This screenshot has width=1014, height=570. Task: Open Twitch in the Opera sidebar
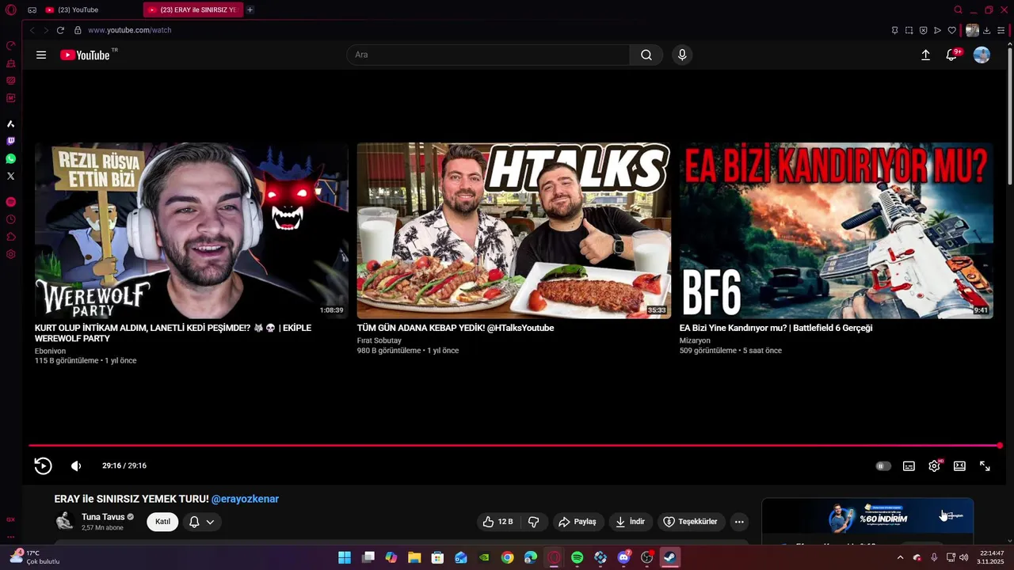coord(10,141)
